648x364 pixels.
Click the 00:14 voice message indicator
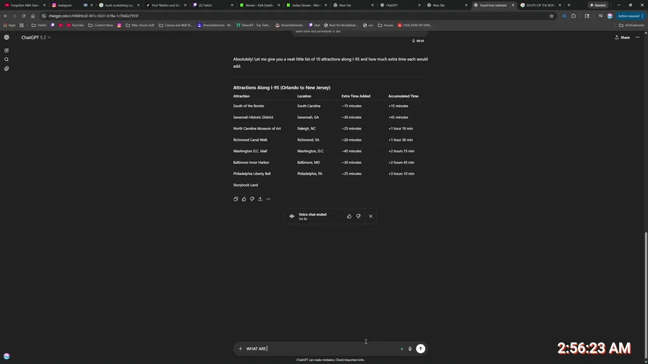tap(418, 41)
